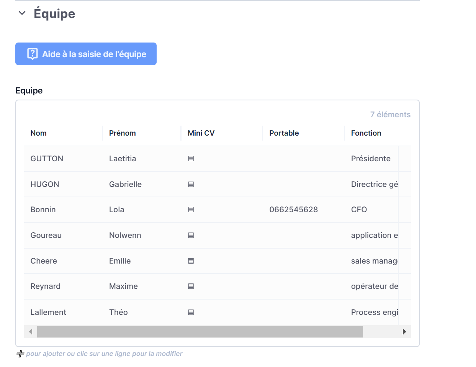This screenshot has height=367, width=476.
Task: Click the Reynard name cell to edit row
Action: [46, 286]
